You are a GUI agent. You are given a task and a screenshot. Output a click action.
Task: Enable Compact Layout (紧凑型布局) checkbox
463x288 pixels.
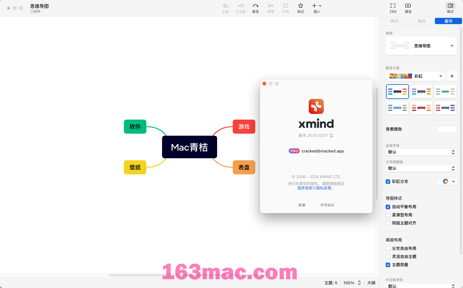point(388,215)
